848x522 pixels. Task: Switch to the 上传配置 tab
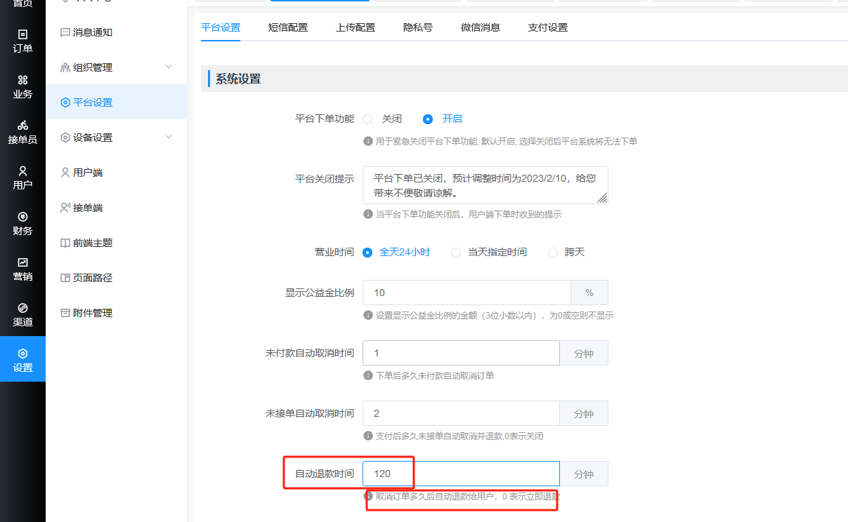[x=355, y=28]
